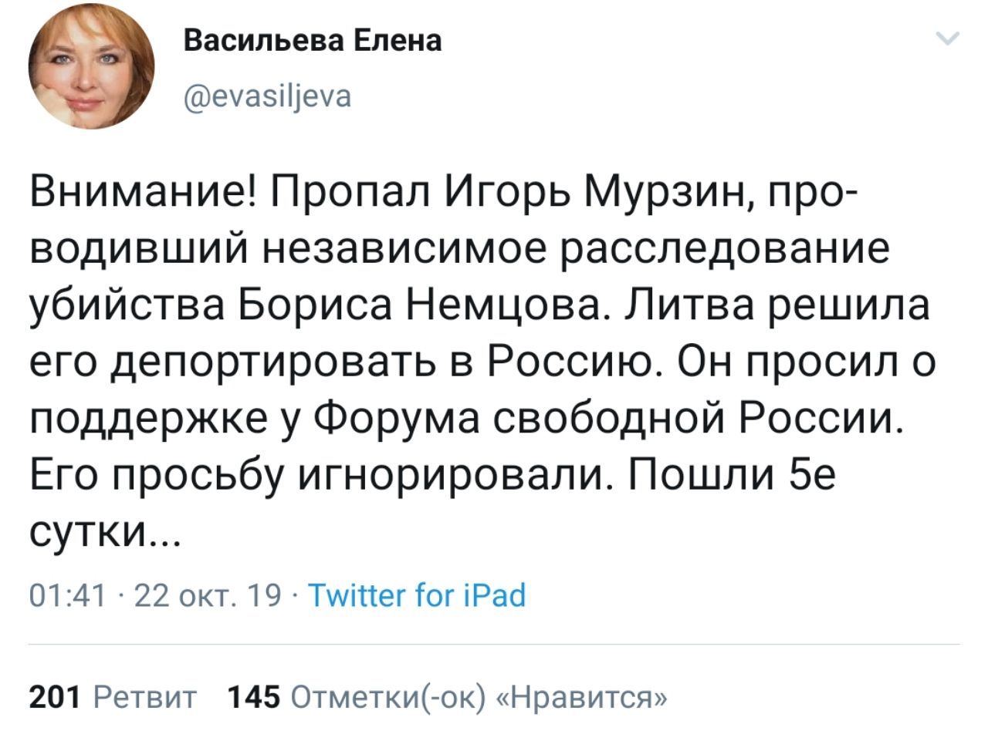The width and height of the screenshot is (988, 741).
Task: Click the Ретвит label
Action: point(144,697)
